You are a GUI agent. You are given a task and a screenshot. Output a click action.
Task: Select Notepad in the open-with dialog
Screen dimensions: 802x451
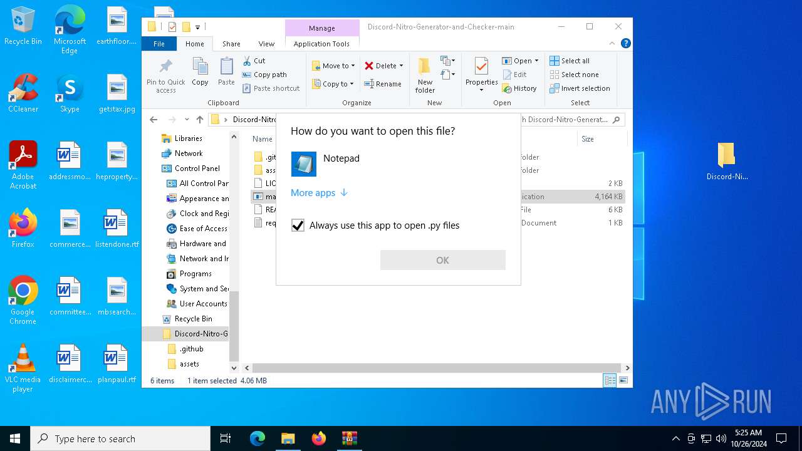click(x=398, y=164)
